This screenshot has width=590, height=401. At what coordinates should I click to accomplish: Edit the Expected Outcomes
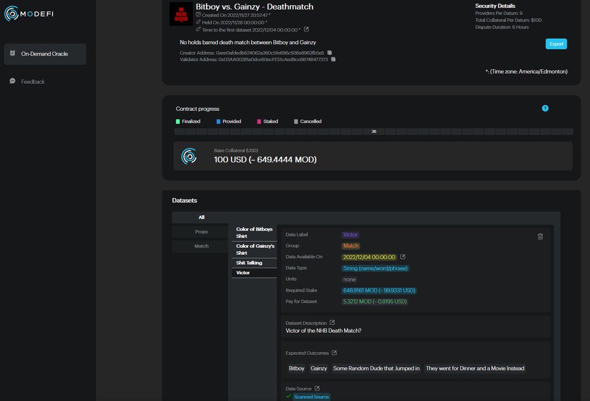(334, 352)
